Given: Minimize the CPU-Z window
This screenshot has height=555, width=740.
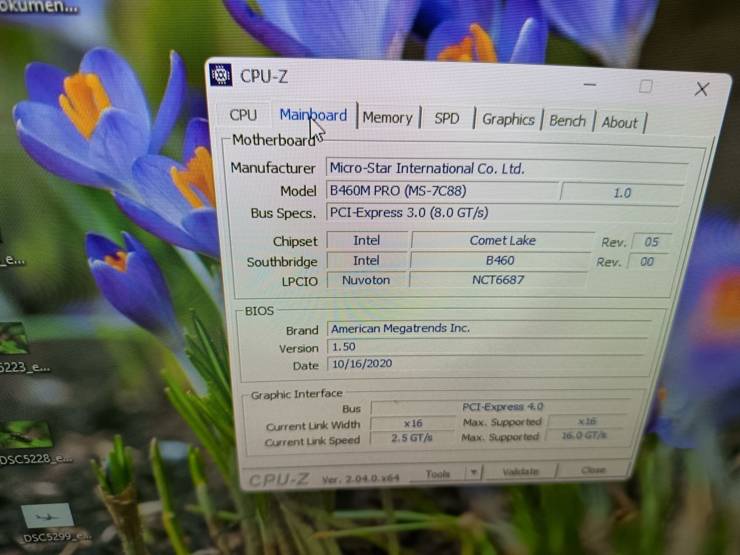Looking at the screenshot, I should tap(589, 85).
